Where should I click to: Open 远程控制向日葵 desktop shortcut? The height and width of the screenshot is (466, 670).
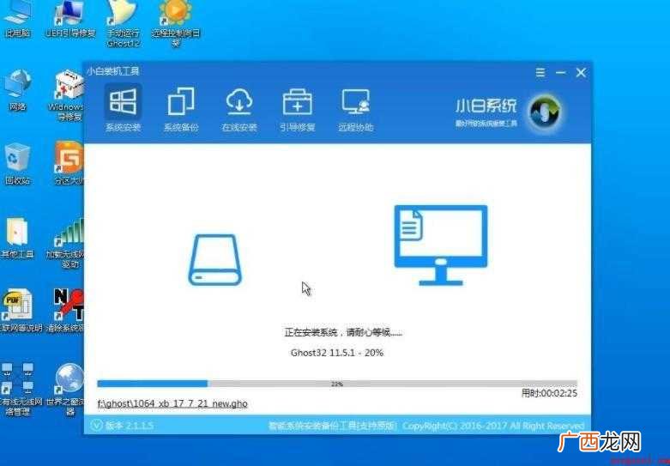pos(176,23)
